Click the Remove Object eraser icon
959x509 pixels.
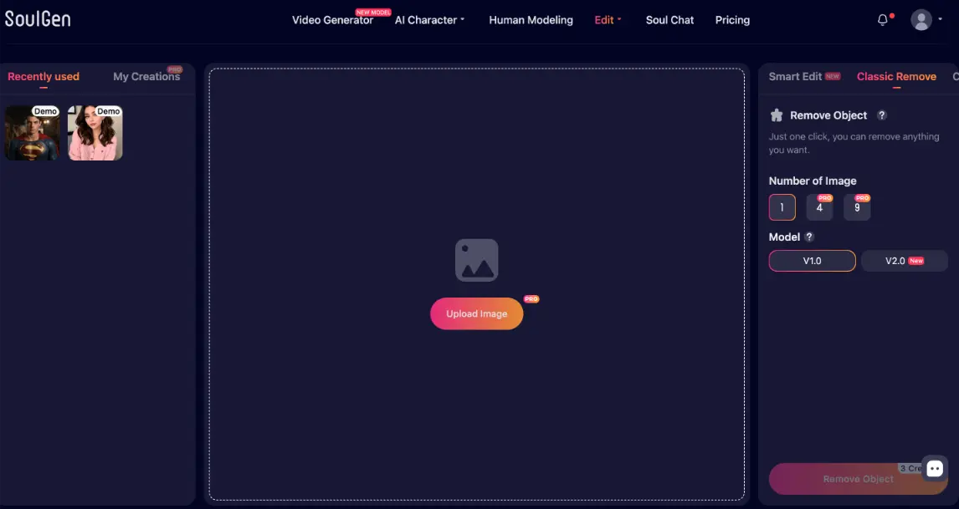coord(777,115)
